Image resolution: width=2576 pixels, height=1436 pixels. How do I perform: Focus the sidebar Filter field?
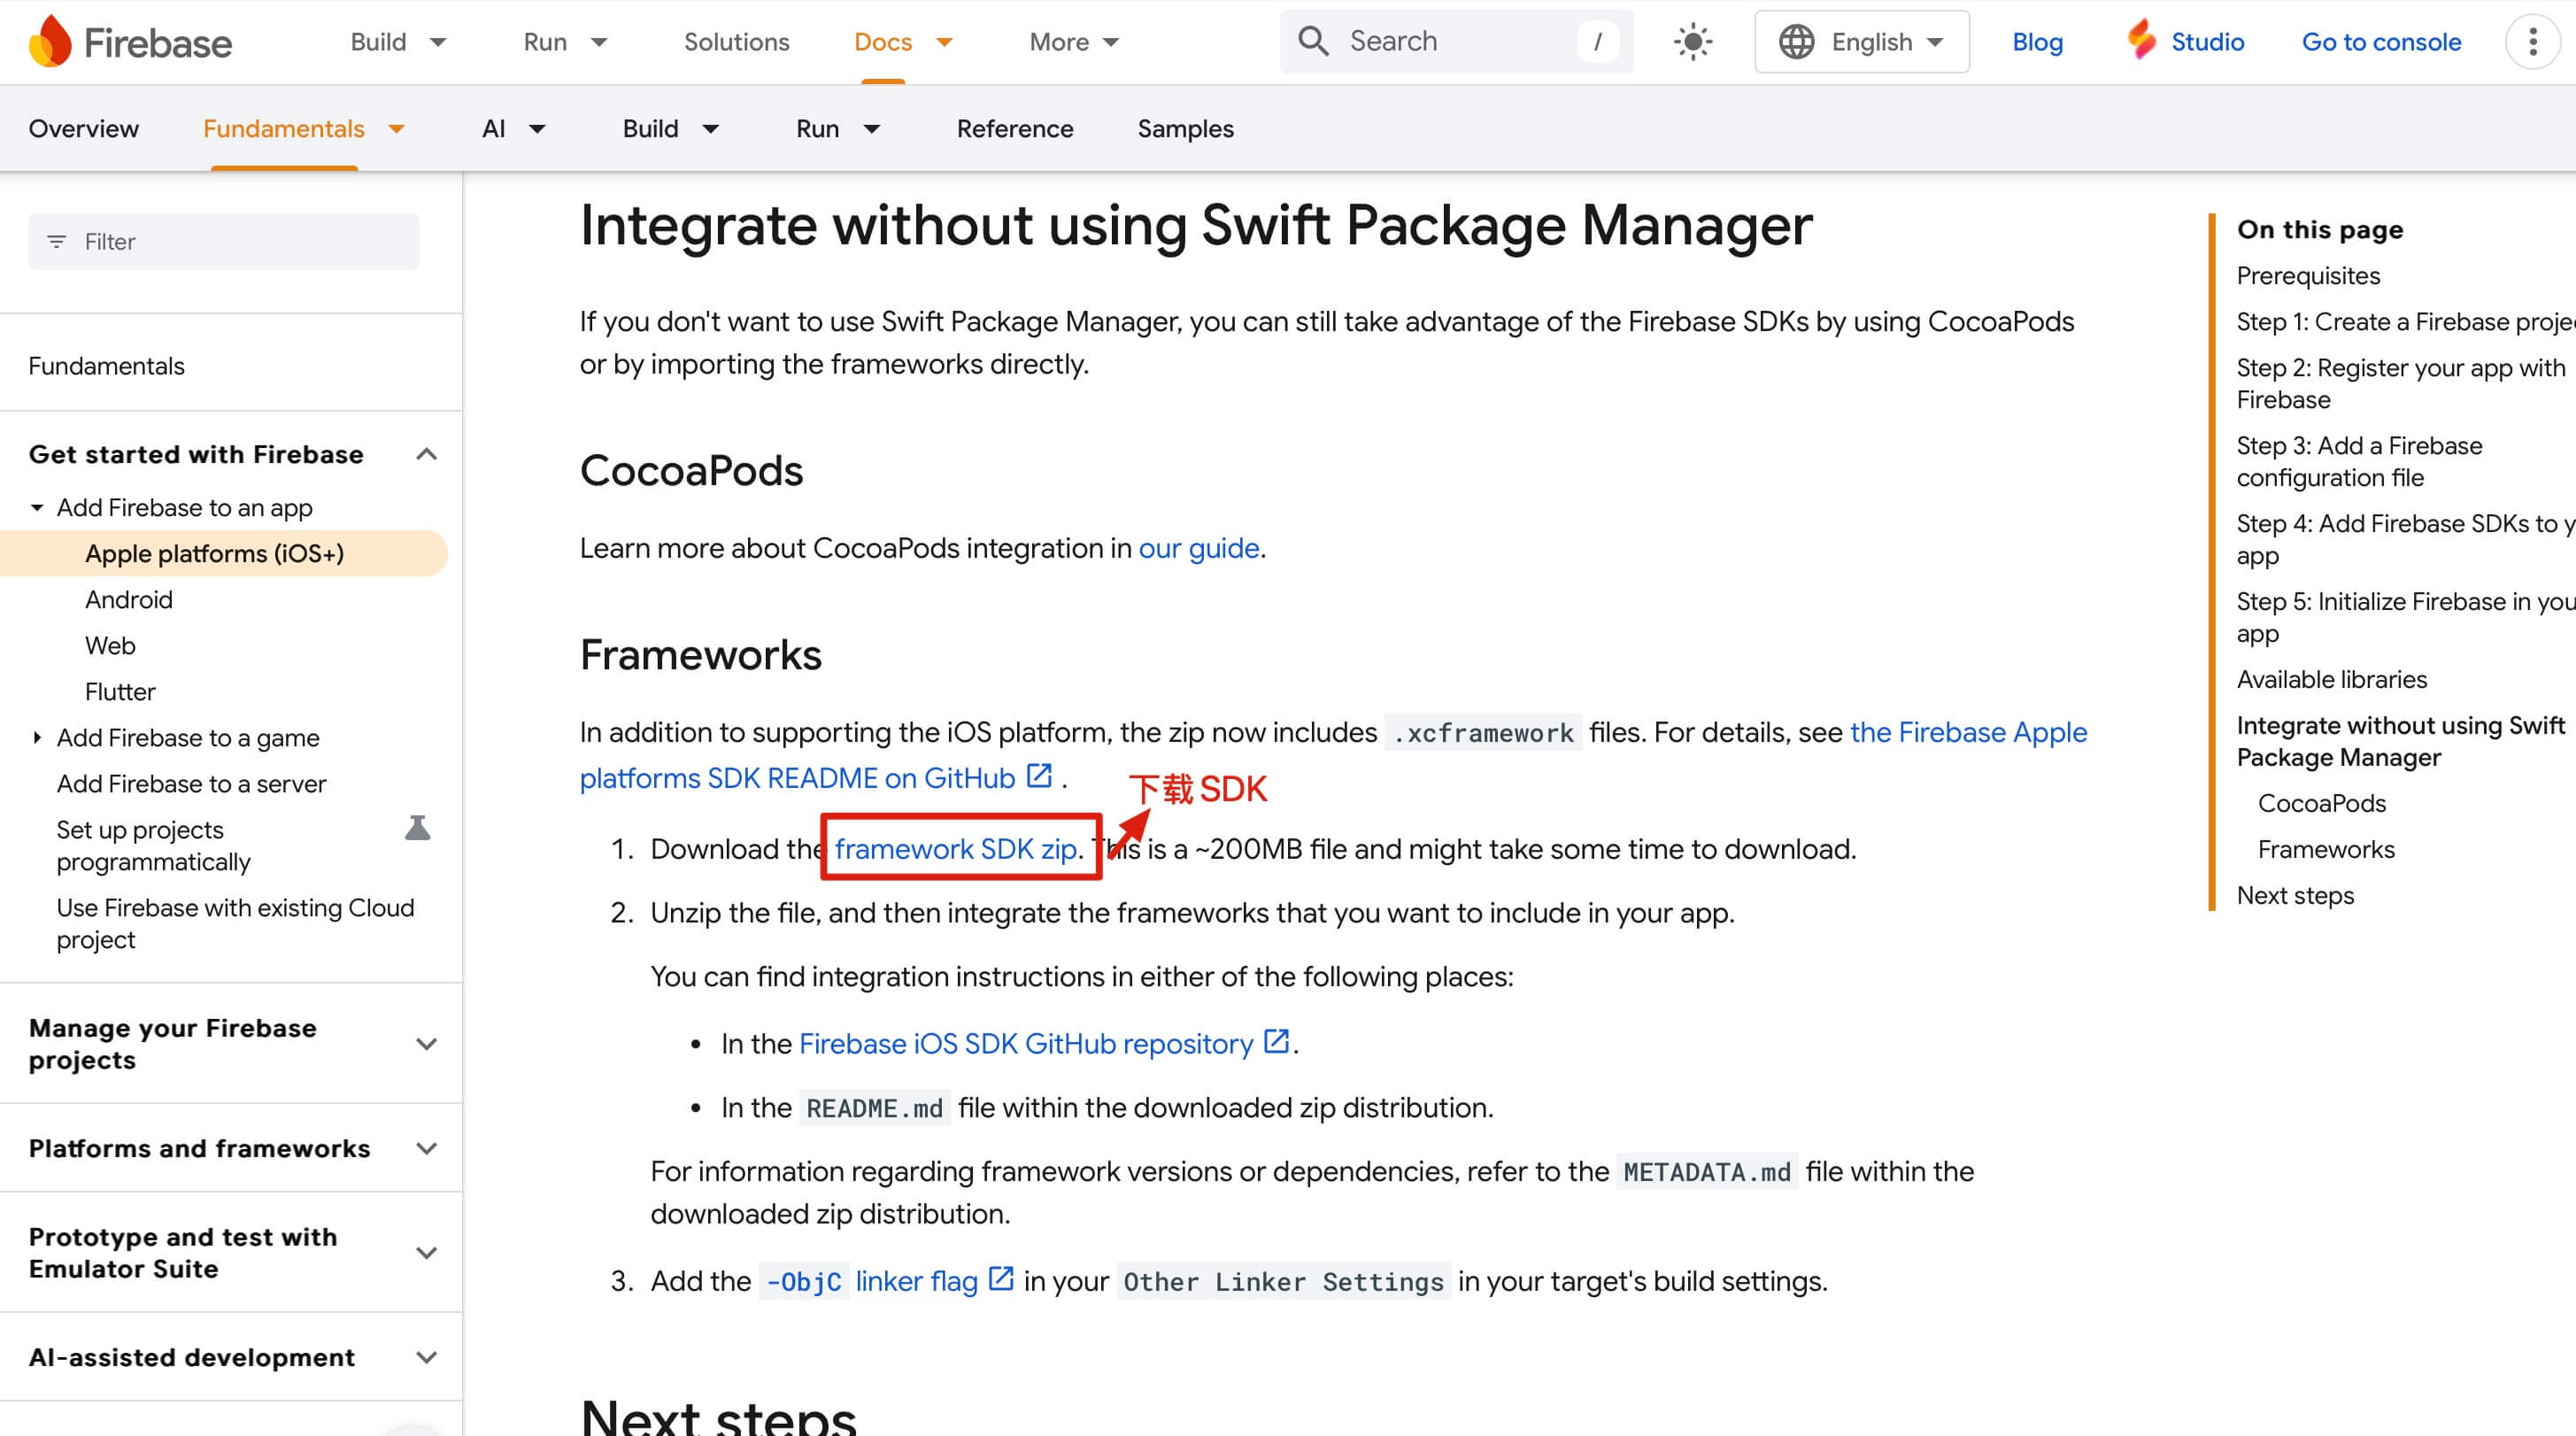(x=224, y=241)
